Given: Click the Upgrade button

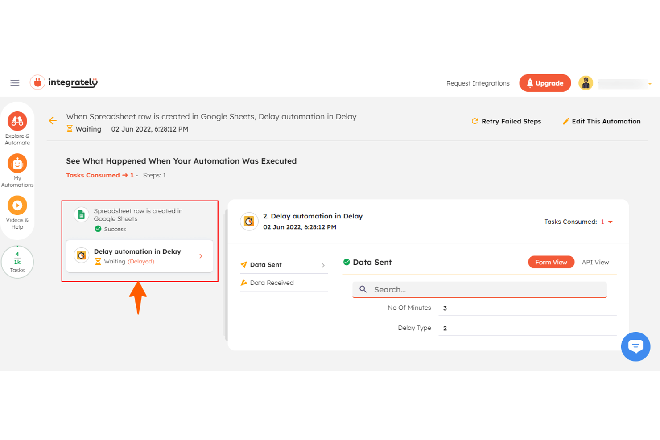Looking at the screenshot, I should click(x=545, y=83).
